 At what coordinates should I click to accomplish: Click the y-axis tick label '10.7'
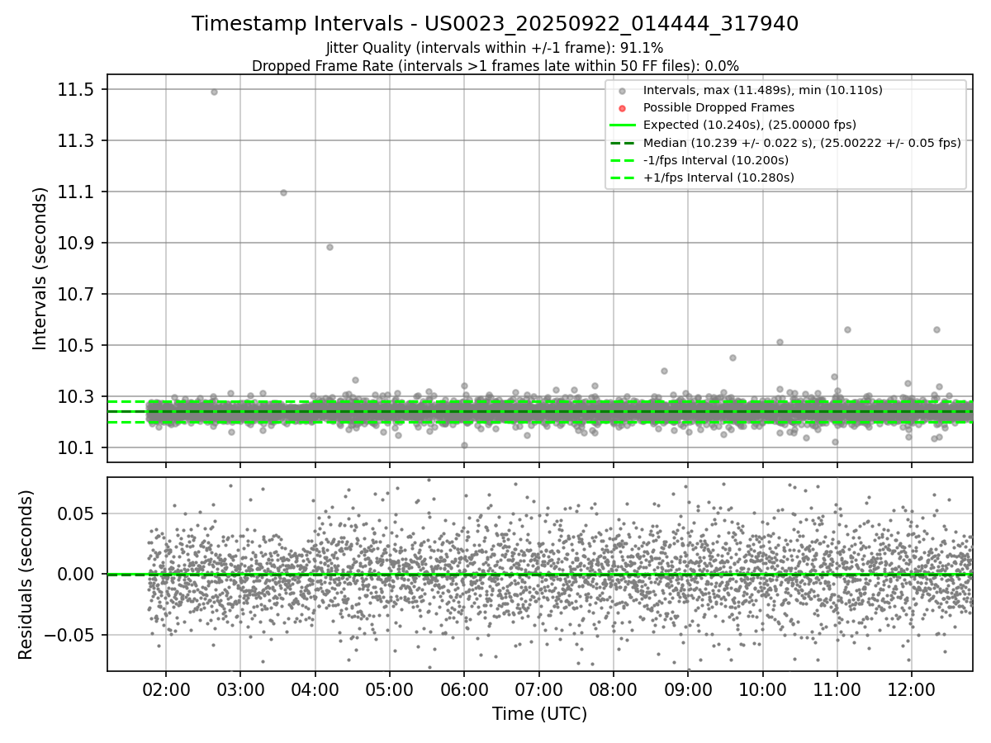click(76, 294)
